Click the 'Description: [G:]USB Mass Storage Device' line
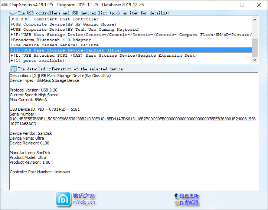 point(60,76)
